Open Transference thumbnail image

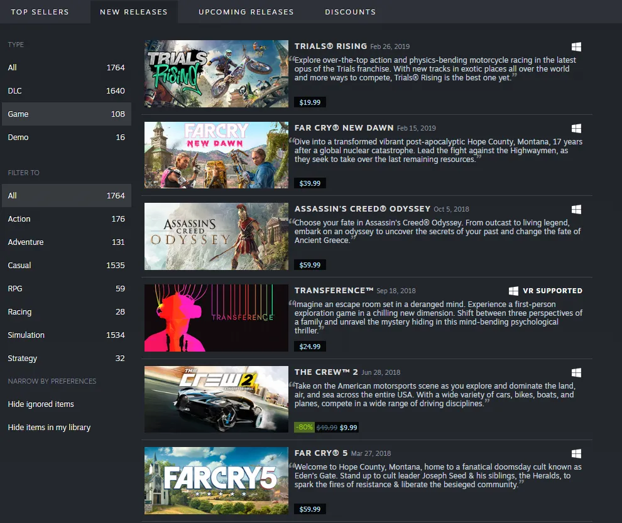(x=216, y=318)
